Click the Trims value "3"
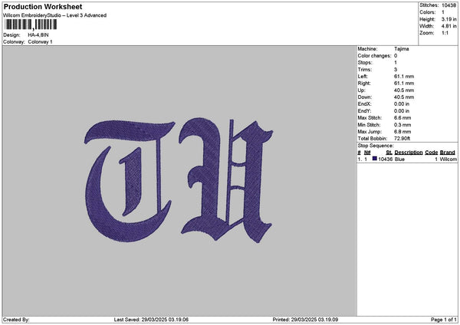This screenshot has height=325, width=460. click(396, 70)
